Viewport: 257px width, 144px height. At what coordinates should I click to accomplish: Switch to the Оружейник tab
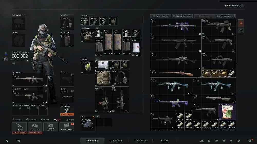coord(116,141)
